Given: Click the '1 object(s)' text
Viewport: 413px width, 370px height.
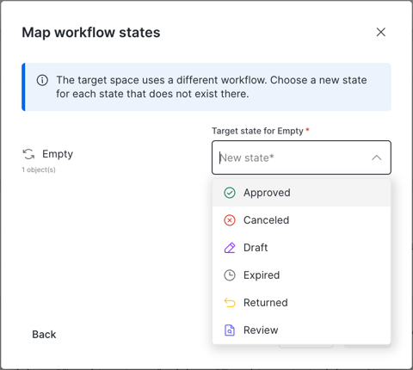Looking at the screenshot, I should [x=39, y=170].
